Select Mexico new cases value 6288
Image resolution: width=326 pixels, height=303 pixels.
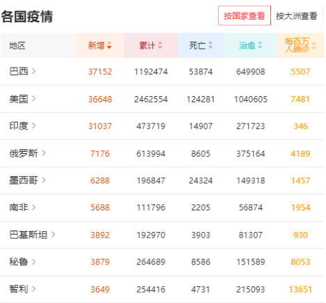point(100,180)
